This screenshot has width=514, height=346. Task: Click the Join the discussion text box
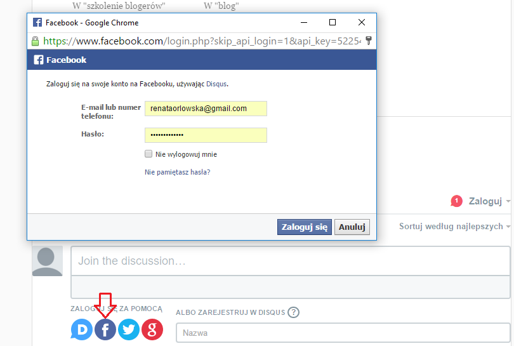[291, 261]
